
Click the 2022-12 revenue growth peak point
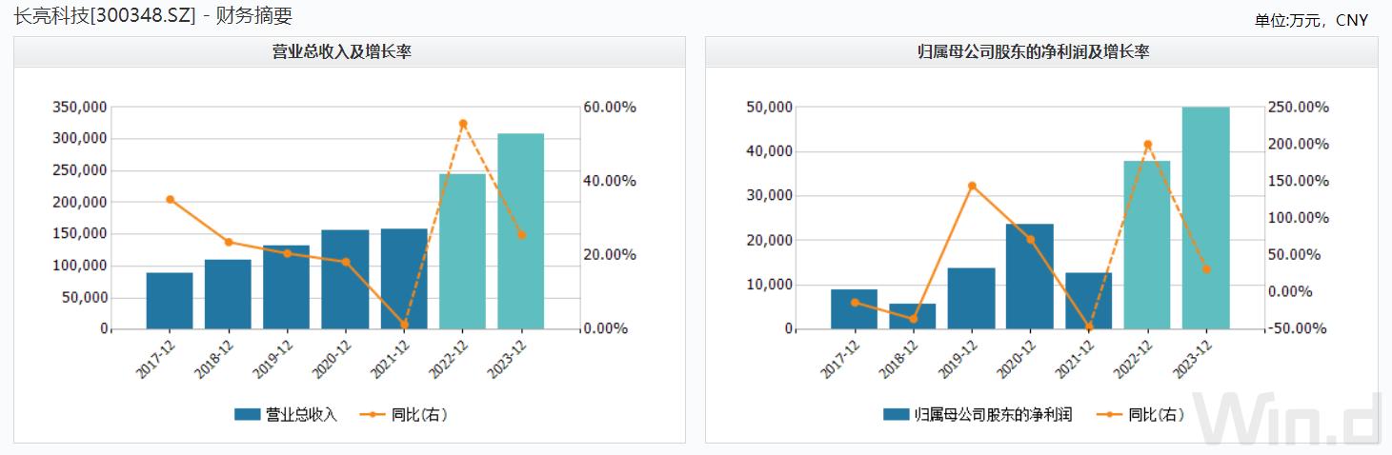(463, 124)
